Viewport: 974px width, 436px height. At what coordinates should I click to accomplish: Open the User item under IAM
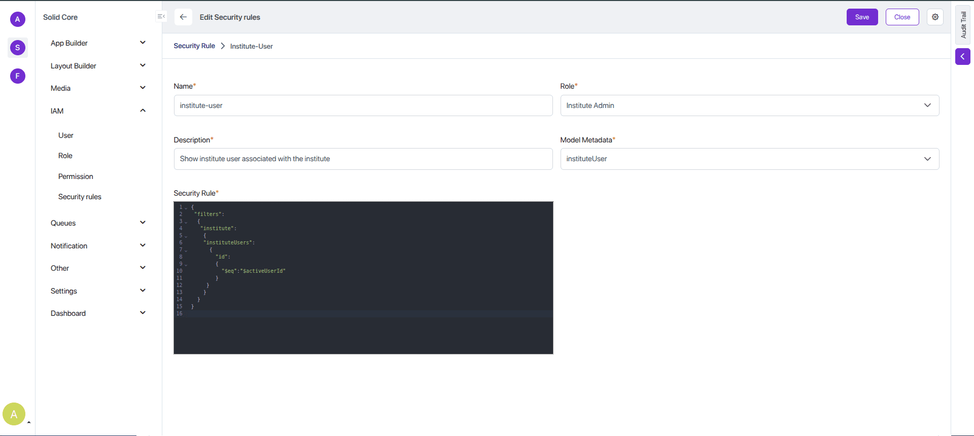pos(66,135)
